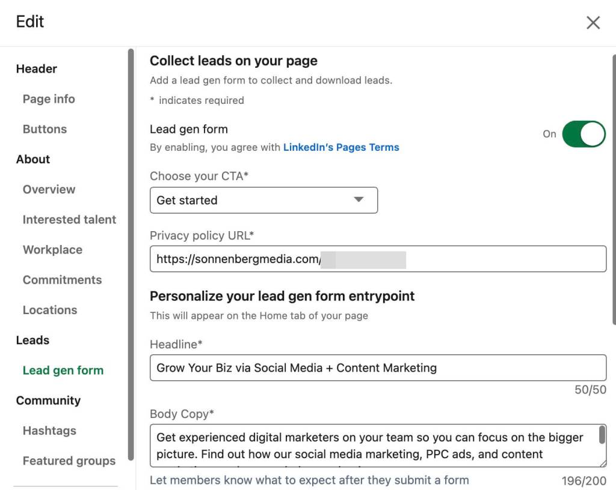616x490 pixels.
Task: Click the sidebar vertical scrollbar
Action: click(131, 252)
